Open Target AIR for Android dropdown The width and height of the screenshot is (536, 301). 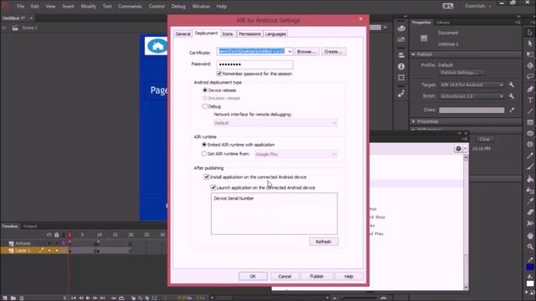pyautogui.click(x=472, y=84)
